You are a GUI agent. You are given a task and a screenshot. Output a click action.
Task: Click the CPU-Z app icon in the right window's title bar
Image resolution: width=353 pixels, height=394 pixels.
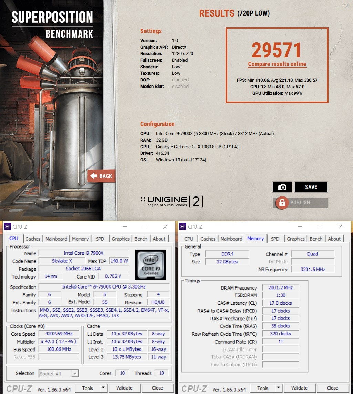tap(183, 227)
